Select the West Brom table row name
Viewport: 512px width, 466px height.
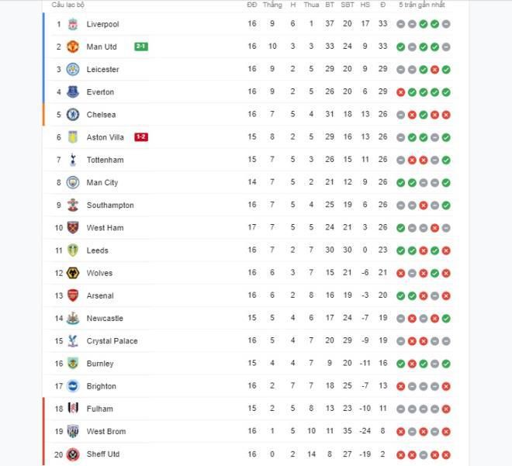pos(106,431)
